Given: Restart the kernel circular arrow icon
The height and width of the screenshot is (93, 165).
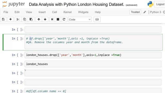Looking at the screenshot, I should [x=64, y=19].
